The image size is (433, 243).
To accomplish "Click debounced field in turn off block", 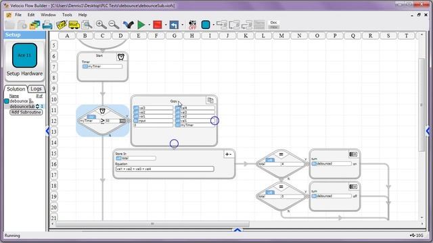I will 332,196.
